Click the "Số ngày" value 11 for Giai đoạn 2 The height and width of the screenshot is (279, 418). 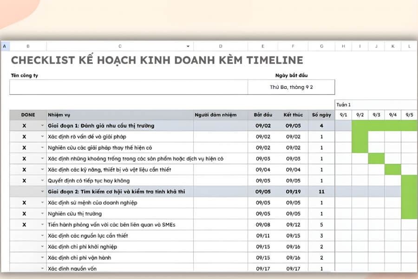[x=321, y=192]
